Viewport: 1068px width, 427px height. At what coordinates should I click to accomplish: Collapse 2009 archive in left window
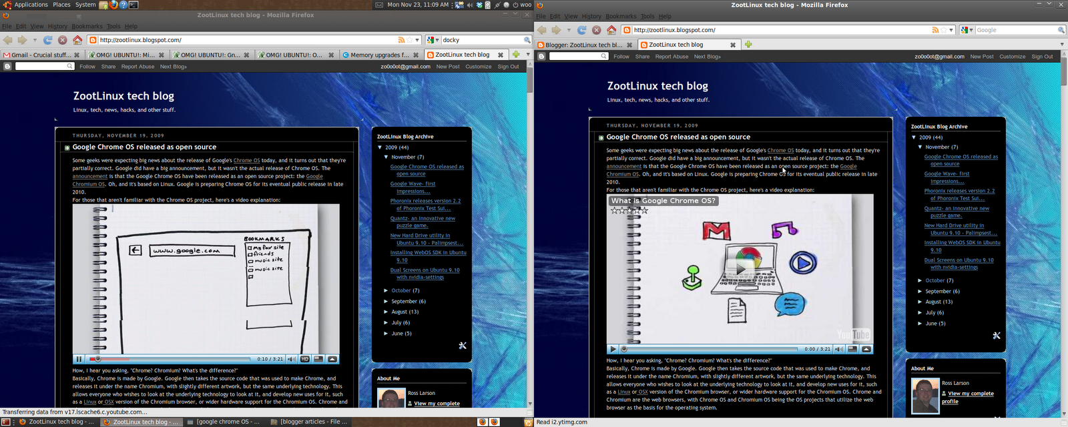pos(380,147)
